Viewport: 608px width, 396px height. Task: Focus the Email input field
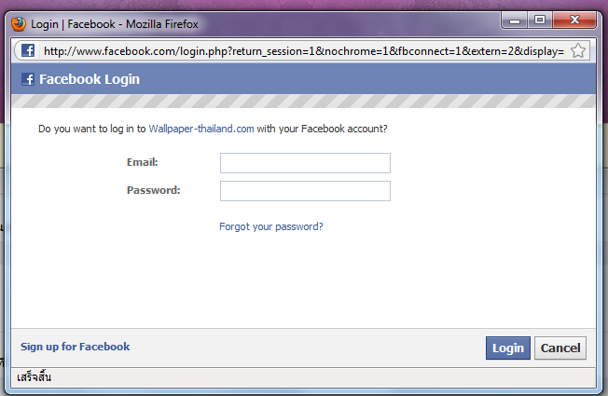(x=305, y=163)
